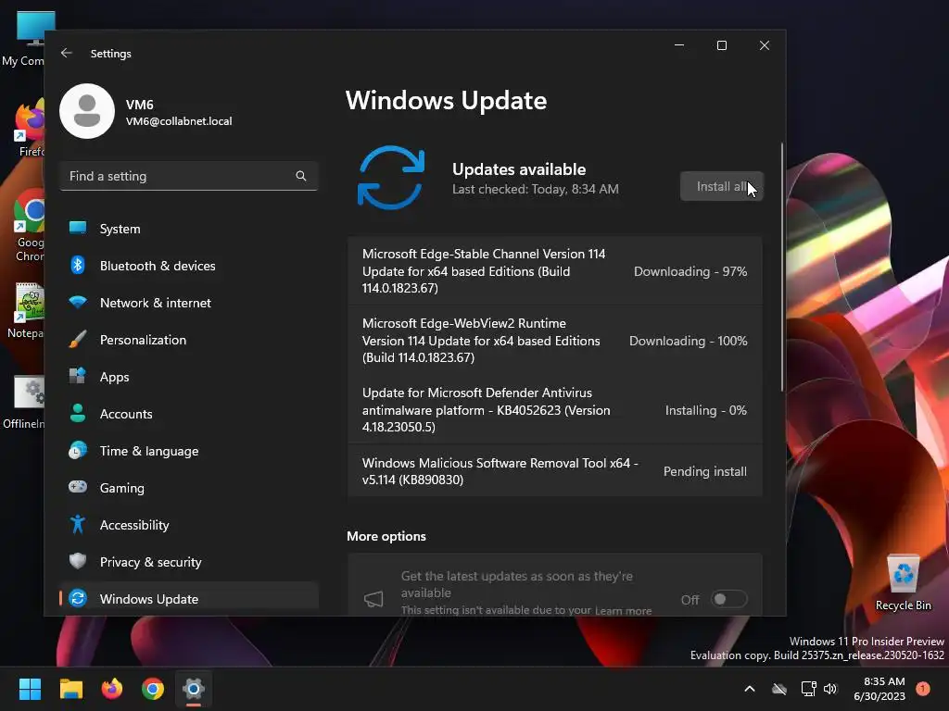Click the VM6@collabnet.local account text
949x711 pixels.
(x=179, y=121)
